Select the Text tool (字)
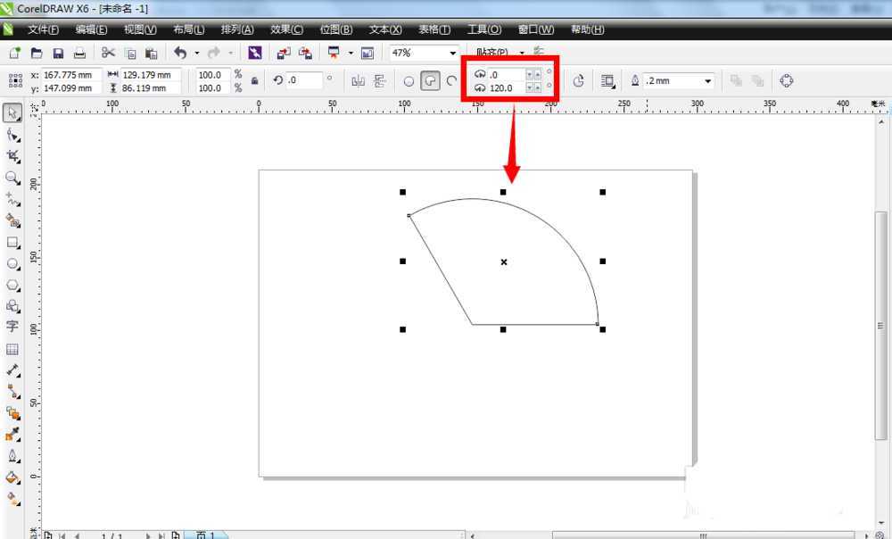Screen dimensions: 892x539 [x=12, y=327]
